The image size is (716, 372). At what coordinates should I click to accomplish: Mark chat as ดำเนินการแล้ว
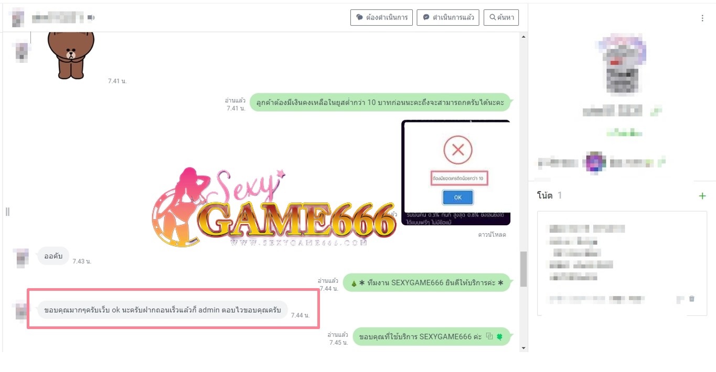(448, 17)
